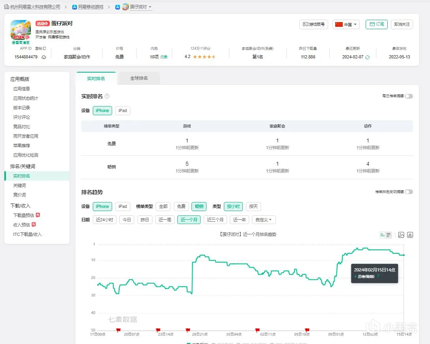Choose the 近一个月 date range
Screen dimensions: 430x344
pos(189,220)
